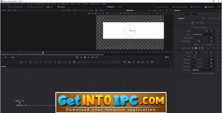Adjust the Border Width slider

tap(199, 41)
